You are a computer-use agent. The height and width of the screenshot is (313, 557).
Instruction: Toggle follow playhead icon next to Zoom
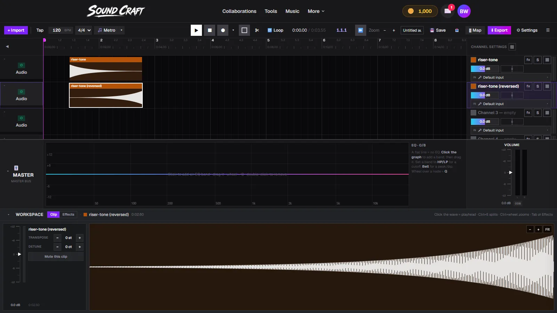pyautogui.click(x=361, y=30)
